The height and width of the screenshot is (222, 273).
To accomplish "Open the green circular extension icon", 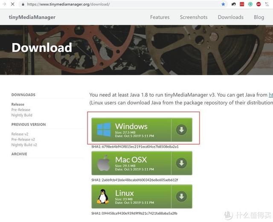I will 250,4.
